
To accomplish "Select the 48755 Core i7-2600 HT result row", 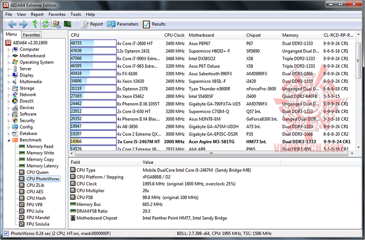I will tap(212, 43).
